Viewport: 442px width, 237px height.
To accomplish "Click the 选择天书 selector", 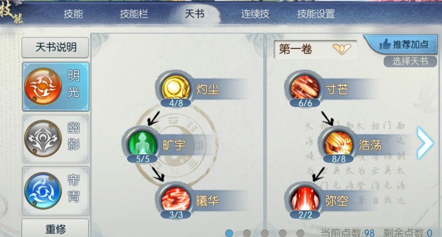I will coord(410,61).
